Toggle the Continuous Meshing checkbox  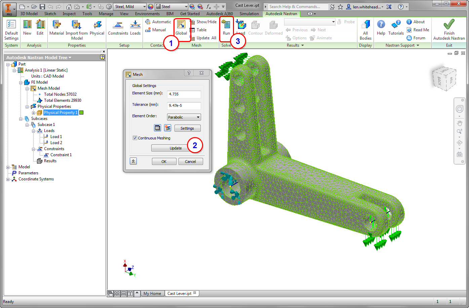[135, 138]
